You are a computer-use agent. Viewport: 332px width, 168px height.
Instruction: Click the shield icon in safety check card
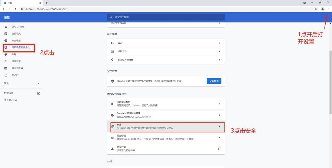(112, 81)
